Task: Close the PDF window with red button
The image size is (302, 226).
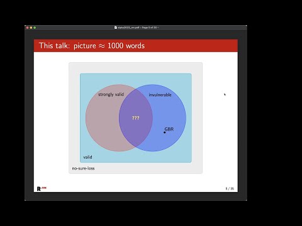Action: 27,28
